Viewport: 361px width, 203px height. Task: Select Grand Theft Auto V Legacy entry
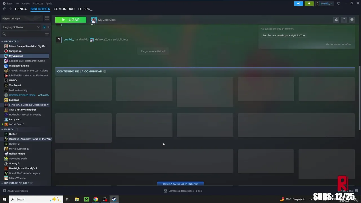click(x=25, y=173)
